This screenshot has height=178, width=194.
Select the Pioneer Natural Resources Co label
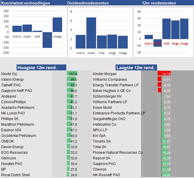pyautogui.click(x=118, y=152)
